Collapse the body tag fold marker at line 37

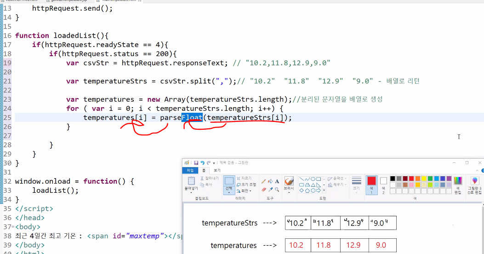[x=13, y=227]
